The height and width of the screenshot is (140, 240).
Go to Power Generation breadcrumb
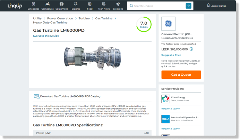click(x=60, y=18)
